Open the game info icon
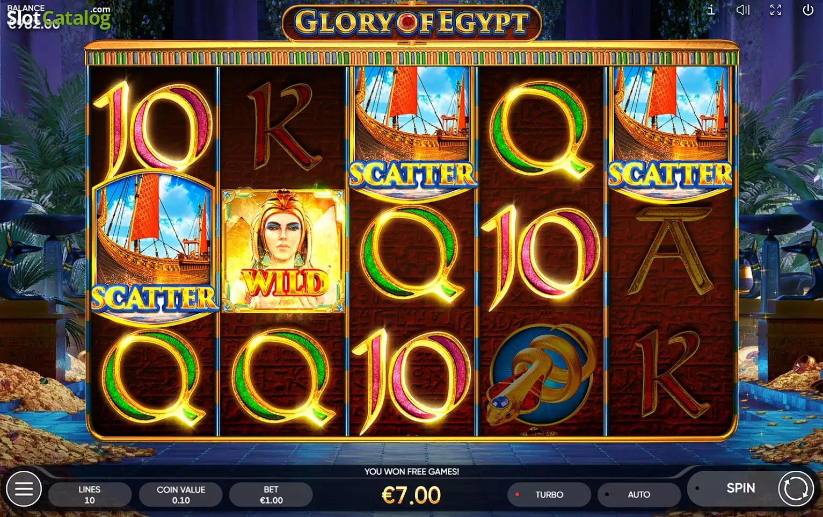The height and width of the screenshot is (517, 823). (711, 10)
